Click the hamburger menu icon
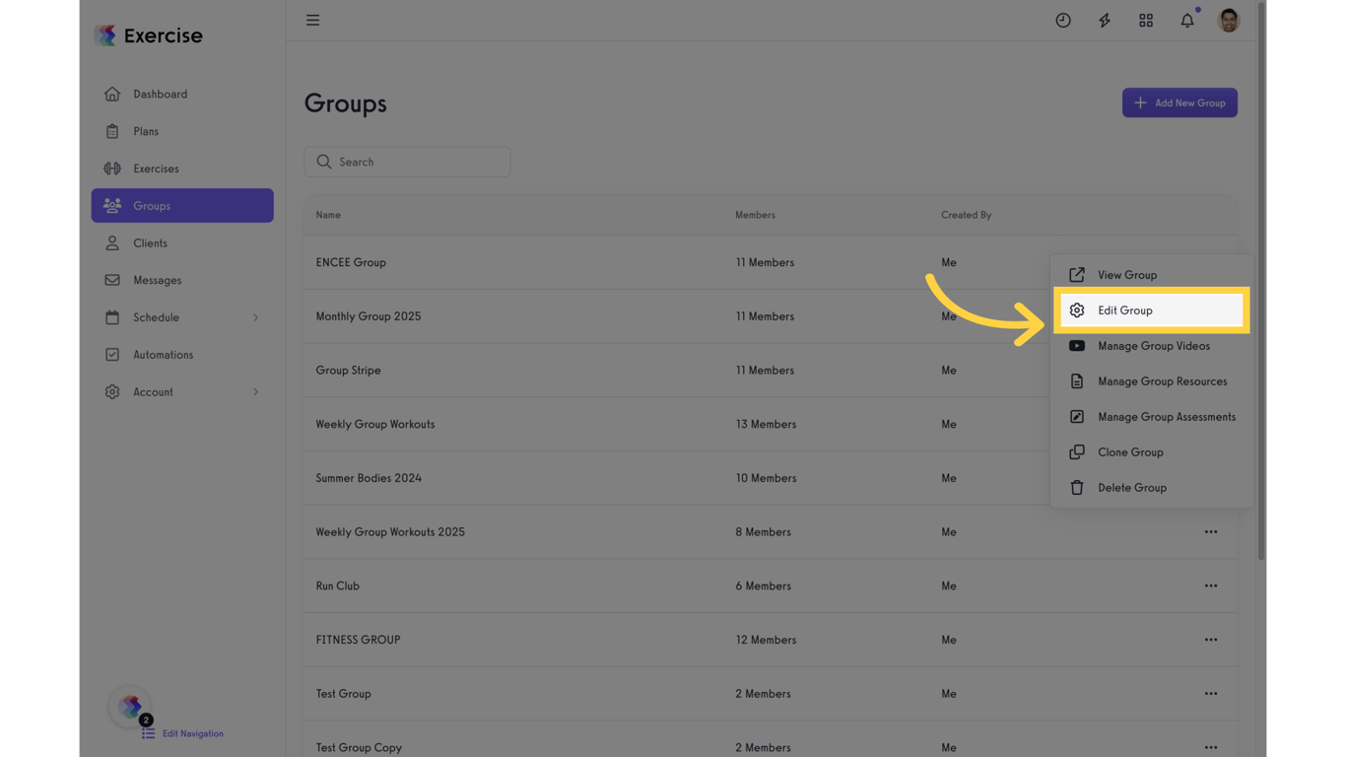 point(312,20)
